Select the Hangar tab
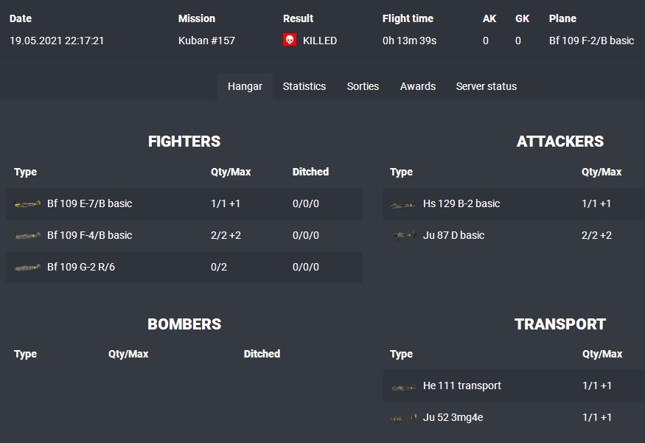645x443 pixels. pyautogui.click(x=245, y=86)
